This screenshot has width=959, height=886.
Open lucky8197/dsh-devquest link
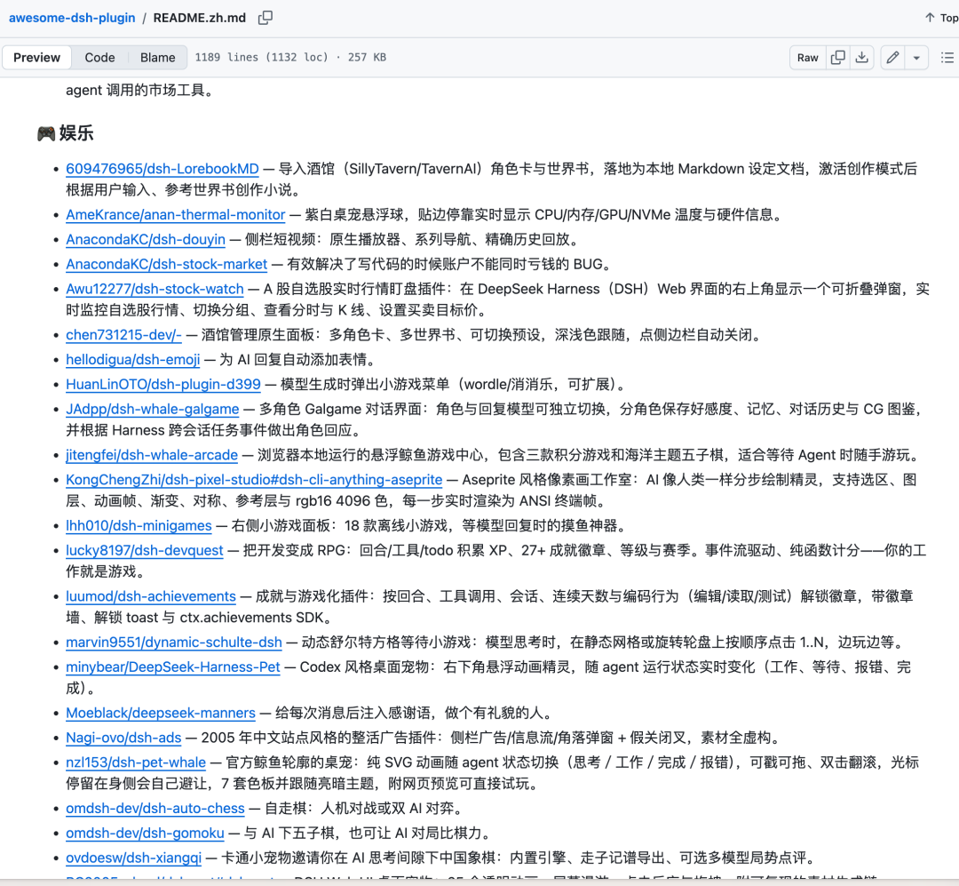click(145, 550)
